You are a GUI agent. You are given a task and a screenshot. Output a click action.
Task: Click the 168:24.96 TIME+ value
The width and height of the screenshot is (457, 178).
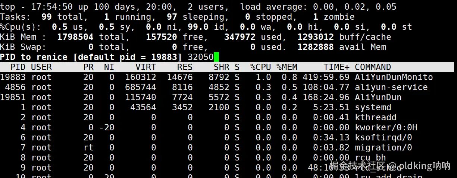326,97
